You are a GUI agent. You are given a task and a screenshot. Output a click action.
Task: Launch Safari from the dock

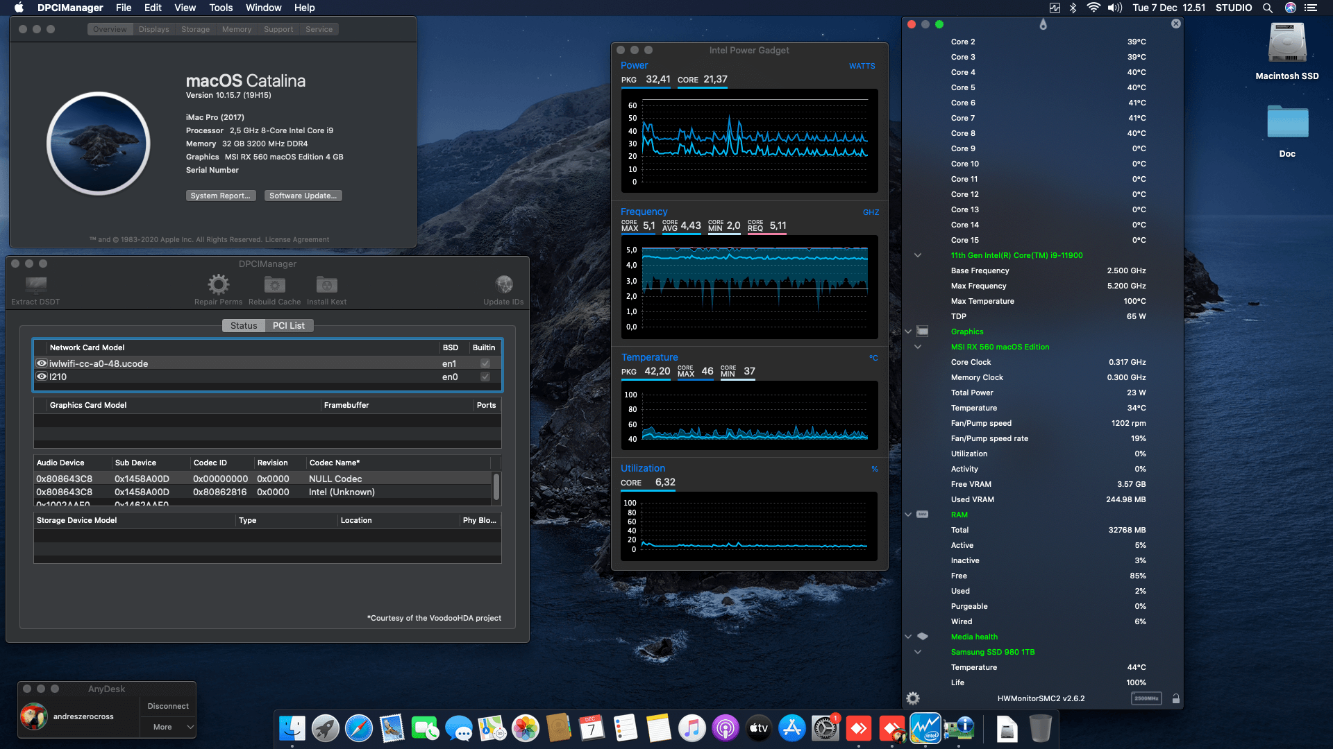point(359,728)
